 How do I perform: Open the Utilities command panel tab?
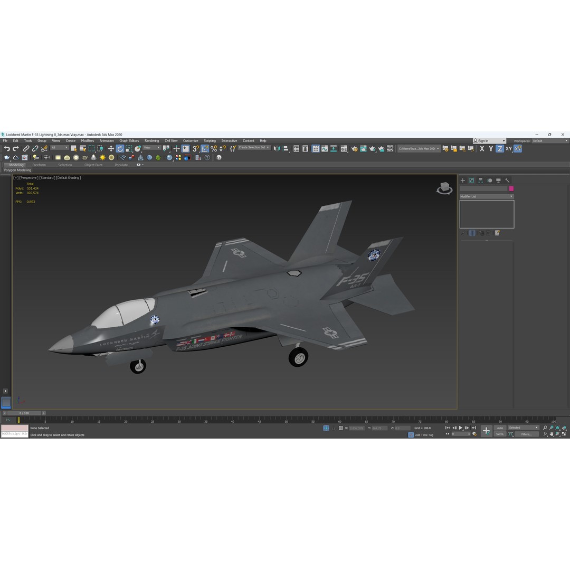coord(507,180)
